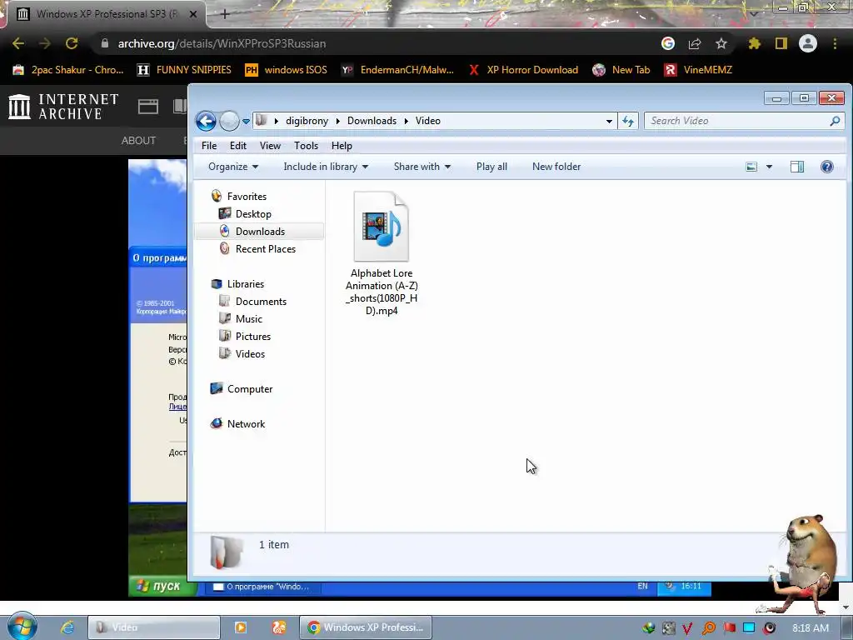Image resolution: width=853 pixels, height=640 pixels.
Task: Click the Google icon in address bar
Action: pos(668,43)
